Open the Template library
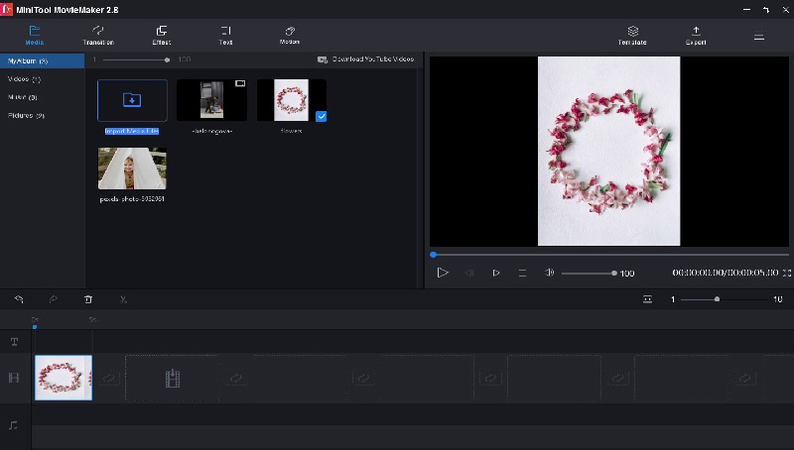The height and width of the screenshot is (450, 794). click(x=632, y=36)
